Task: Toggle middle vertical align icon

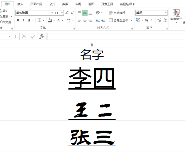Action: point(85,13)
